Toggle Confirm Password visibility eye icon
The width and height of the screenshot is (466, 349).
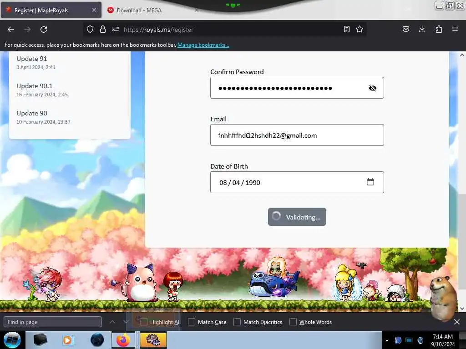(372, 88)
